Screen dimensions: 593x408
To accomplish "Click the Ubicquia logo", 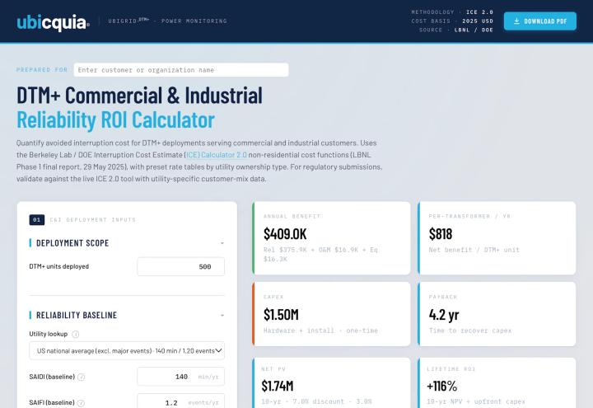I will [x=54, y=22].
